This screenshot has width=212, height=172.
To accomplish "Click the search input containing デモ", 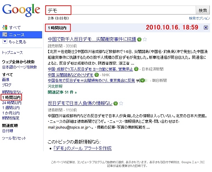I will pyautogui.click(x=121, y=10).
